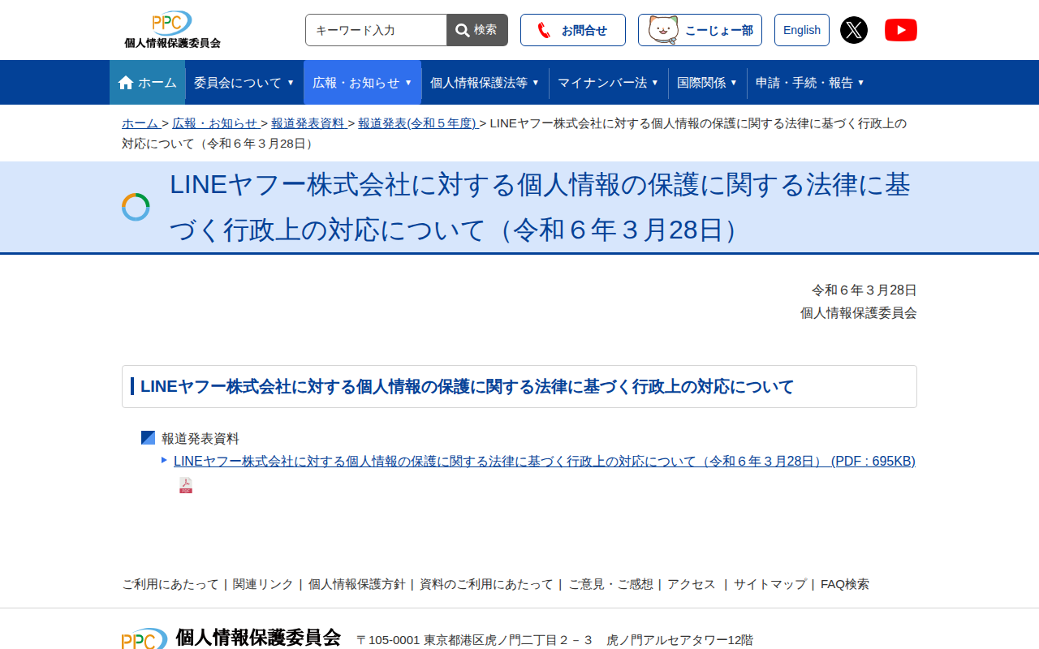
Task: Expand the 個人情報保護法等 menu
Action: [485, 83]
